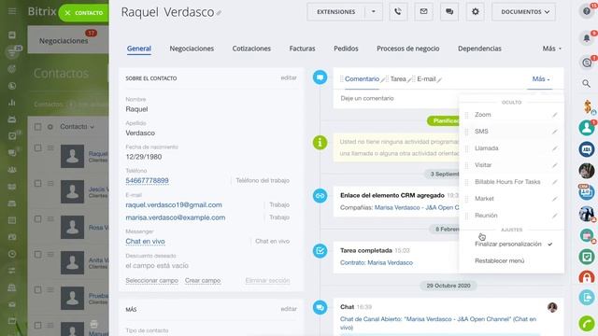The width and height of the screenshot is (598, 336).
Task: Click the pencil icon beside Zoom
Action: click(x=554, y=115)
